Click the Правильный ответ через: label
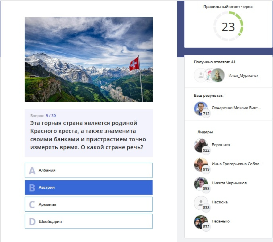The image size is (273, 242). pyautogui.click(x=228, y=7)
